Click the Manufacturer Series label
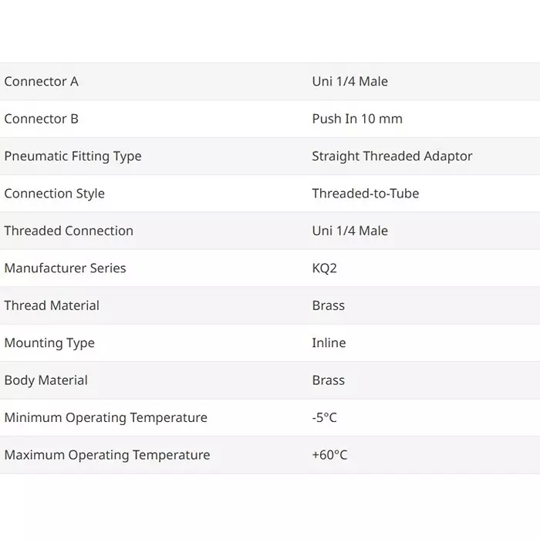The width and height of the screenshot is (540, 540). (65, 268)
